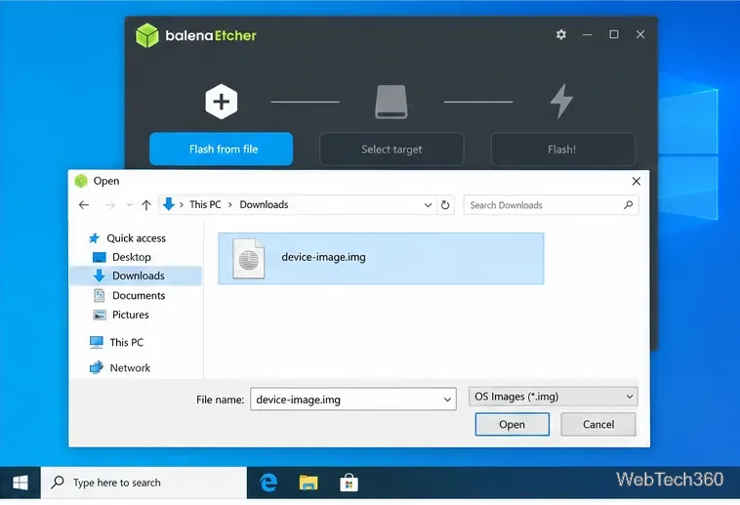Open balenaEtcher settings gear

pos(560,34)
